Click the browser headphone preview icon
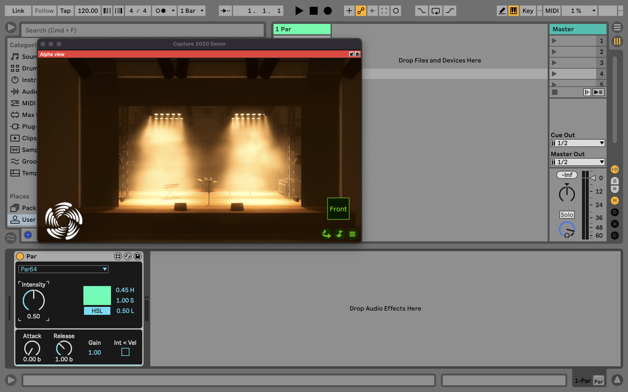Image resolution: width=628 pixels, height=392 pixels. (x=28, y=235)
